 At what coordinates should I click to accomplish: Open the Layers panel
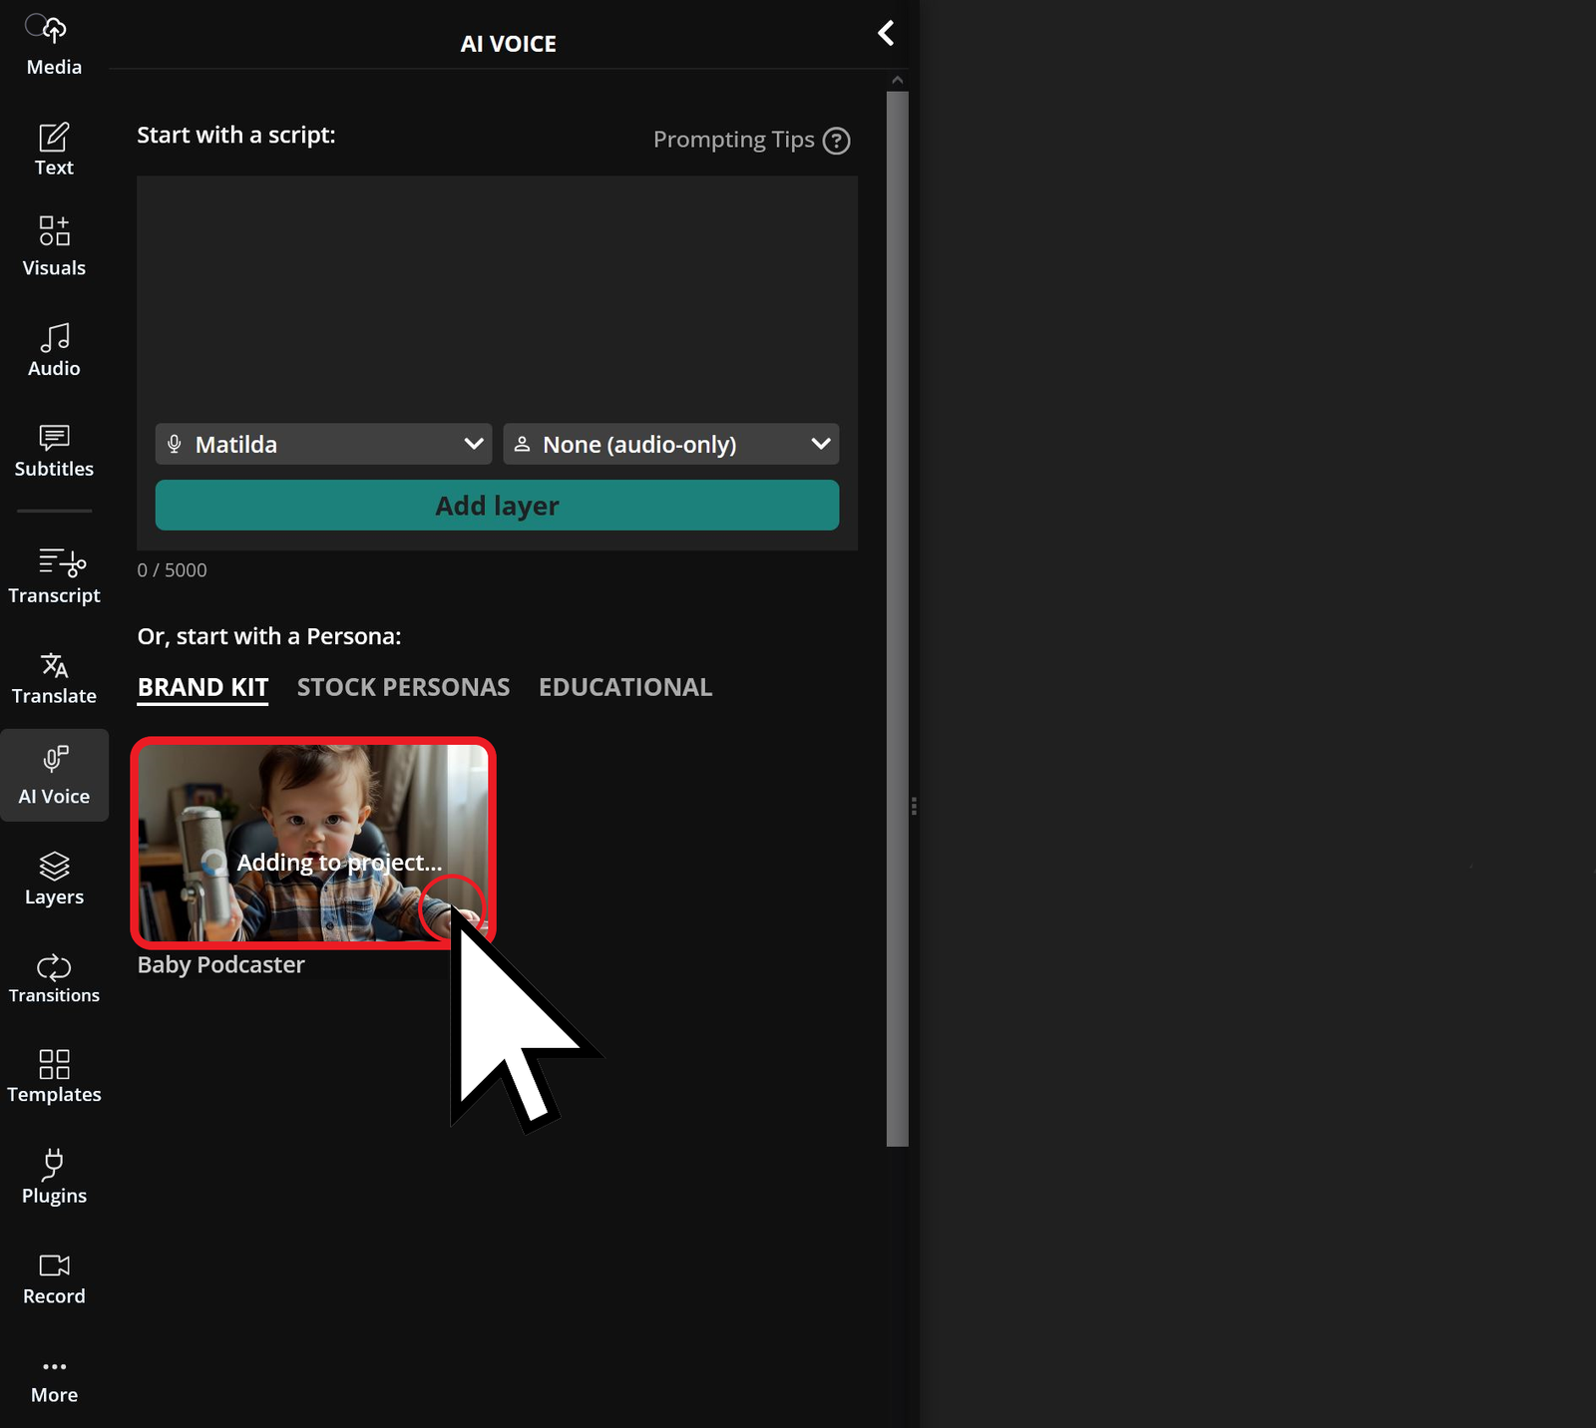pyautogui.click(x=54, y=876)
